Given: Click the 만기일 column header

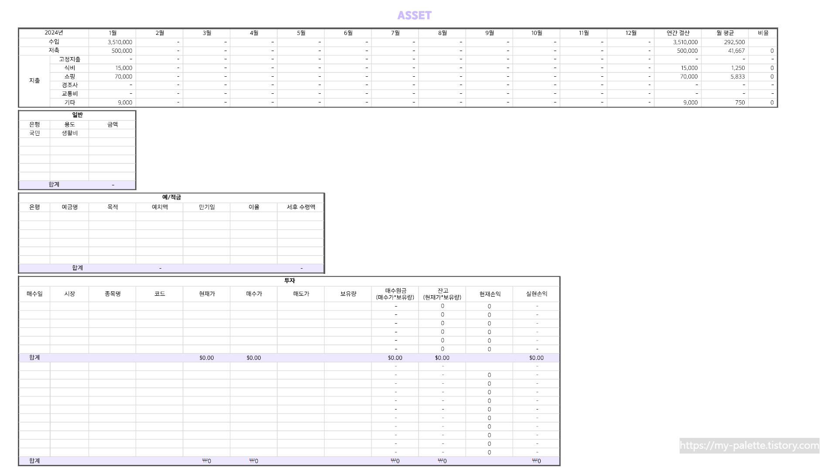Looking at the screenshot, I should coord(207,207).
